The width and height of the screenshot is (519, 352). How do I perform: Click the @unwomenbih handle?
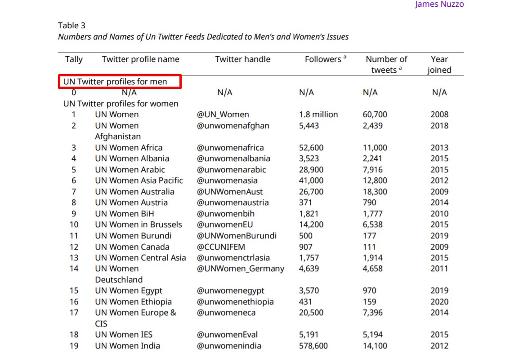pyautogui.click(x=226, y=214)
